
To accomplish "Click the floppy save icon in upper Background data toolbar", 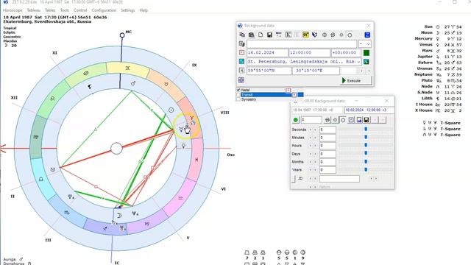I will click(x=269, y=35).
